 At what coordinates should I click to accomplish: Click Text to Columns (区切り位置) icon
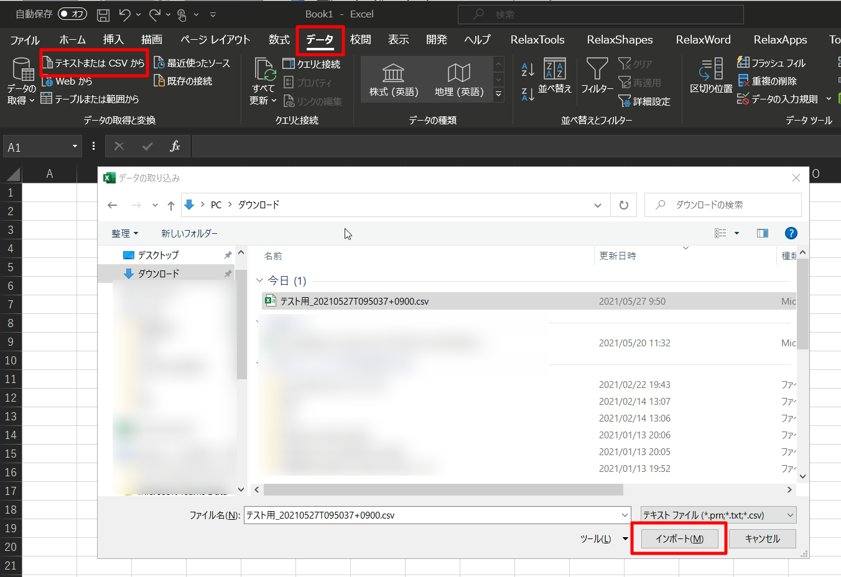tap(711, 69)
